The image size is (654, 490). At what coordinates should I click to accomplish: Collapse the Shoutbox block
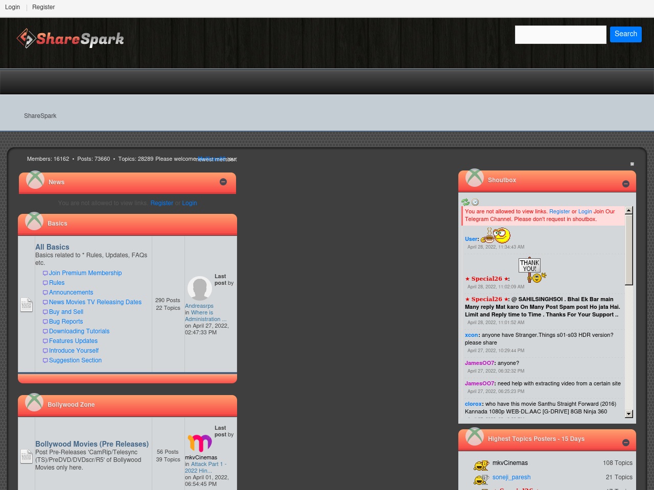626,184
